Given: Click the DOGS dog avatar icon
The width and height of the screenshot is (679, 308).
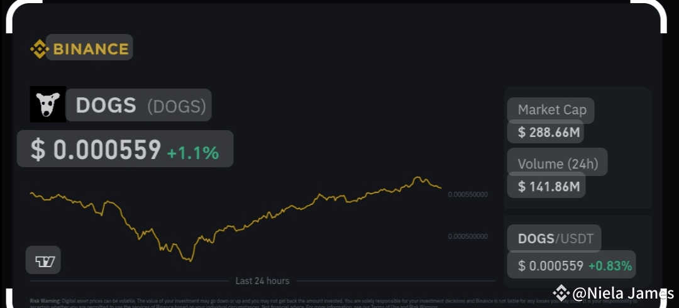Looking at the screenshot, I should pos(48,104).
